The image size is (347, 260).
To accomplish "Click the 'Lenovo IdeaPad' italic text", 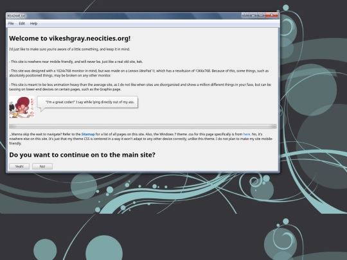I will 141,71.
